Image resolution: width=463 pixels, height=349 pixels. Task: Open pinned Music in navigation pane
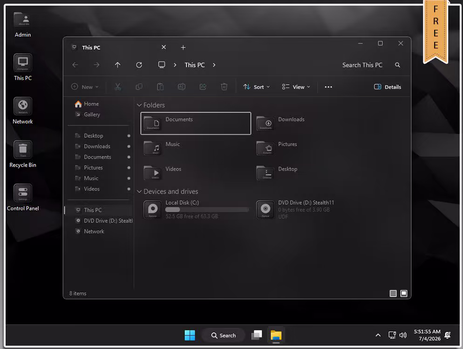[99, 178]
